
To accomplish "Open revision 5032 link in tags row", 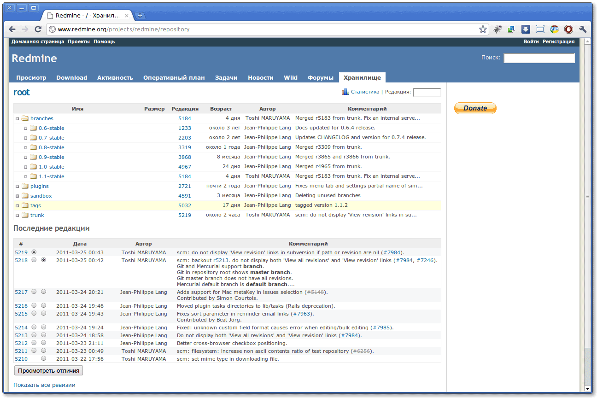I will [x=185, y=205].
